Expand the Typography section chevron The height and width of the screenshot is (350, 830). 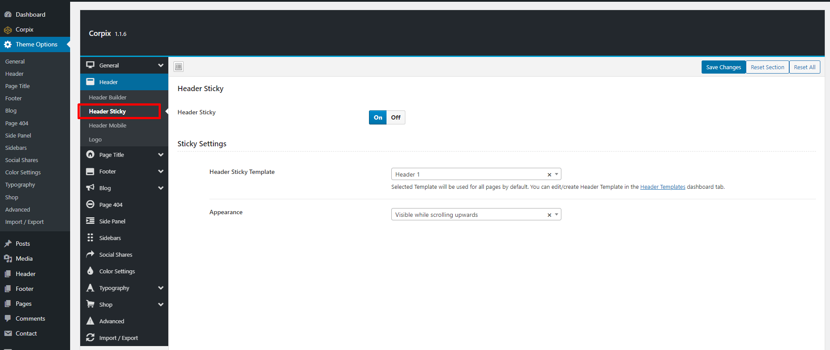(x=161, y=288)
